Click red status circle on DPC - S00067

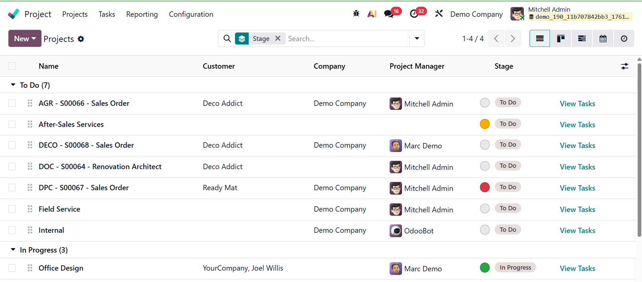click(x=485, y=187)
